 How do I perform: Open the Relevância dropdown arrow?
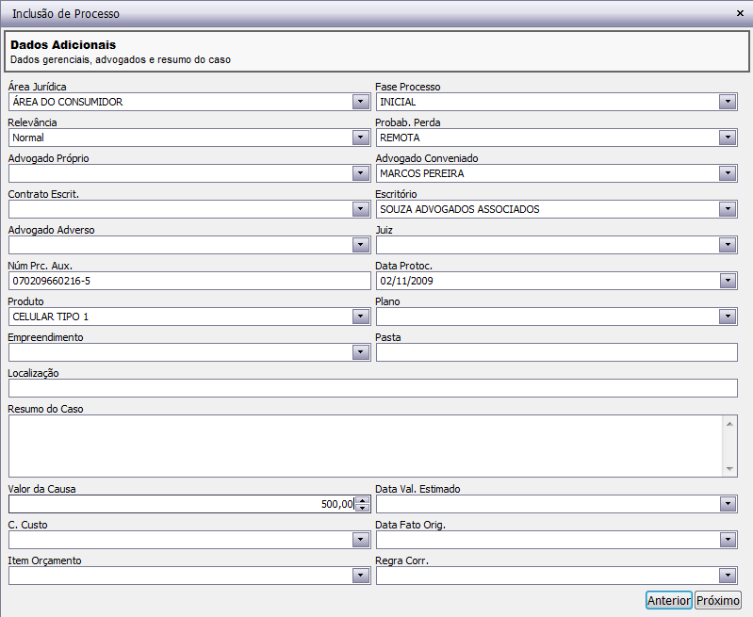click(360, 138)
